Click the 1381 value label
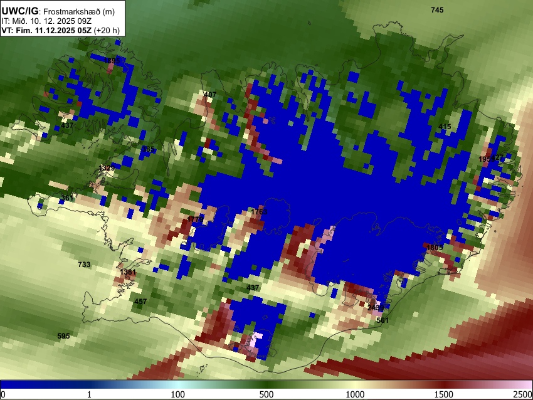This screenshot has height=400, width=533. [128, 272]
